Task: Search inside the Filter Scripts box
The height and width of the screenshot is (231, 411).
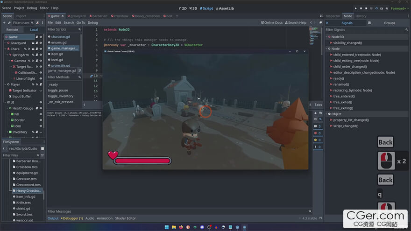Action: tap(64, 29)
